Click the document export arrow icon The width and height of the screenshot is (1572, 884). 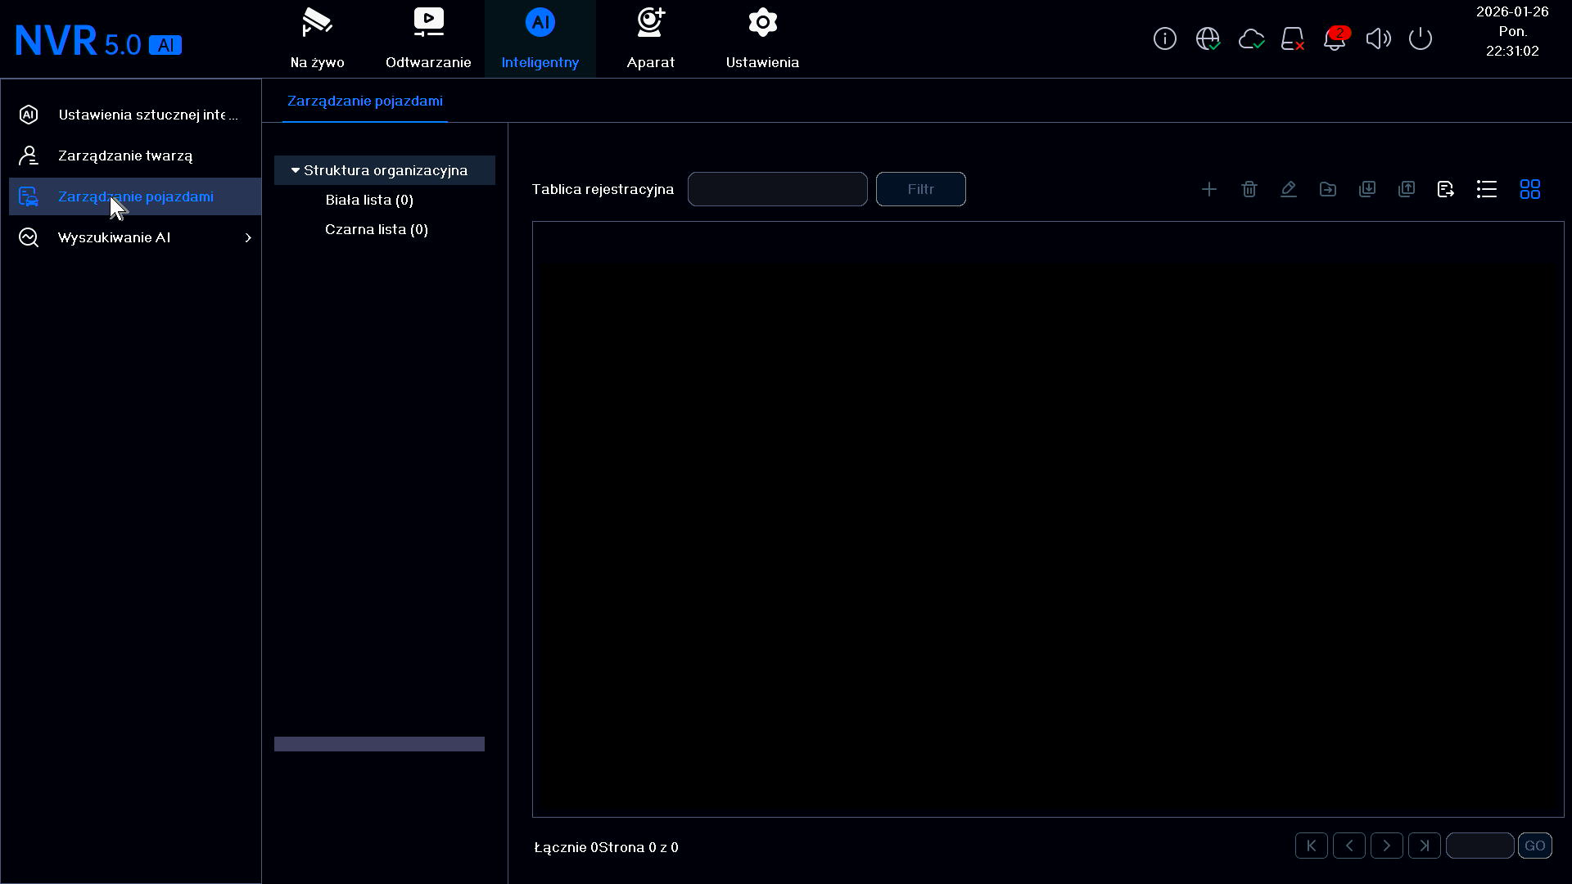point(1445,189)
